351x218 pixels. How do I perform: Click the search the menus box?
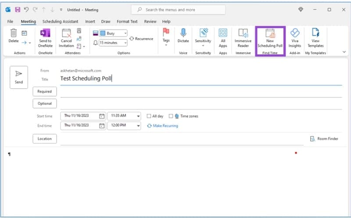point(178,10)
